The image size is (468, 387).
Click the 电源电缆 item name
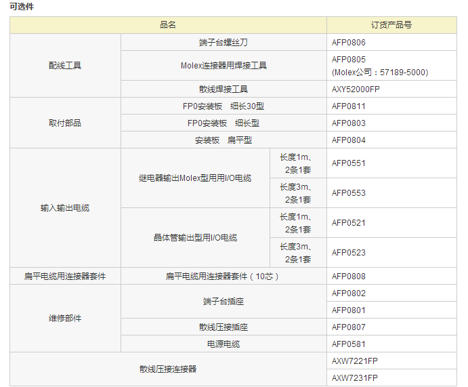224,344
